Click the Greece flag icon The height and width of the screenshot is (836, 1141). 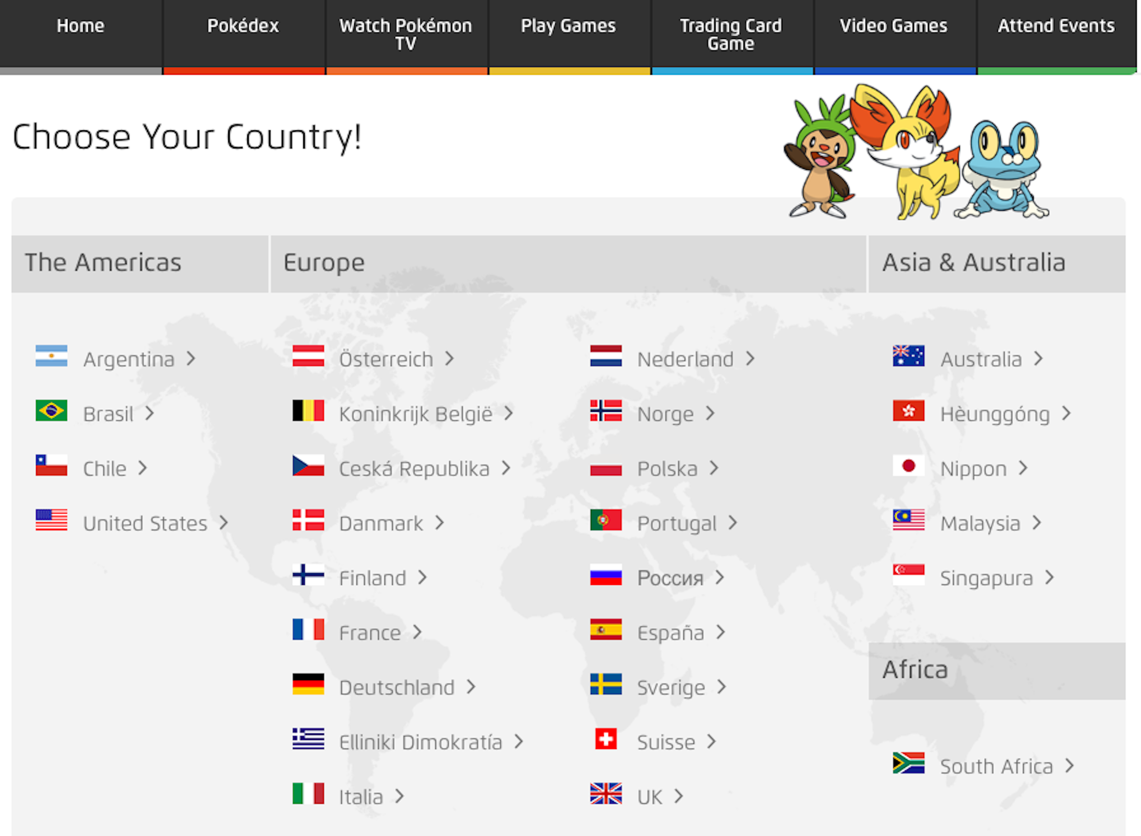tap(308, 739)
